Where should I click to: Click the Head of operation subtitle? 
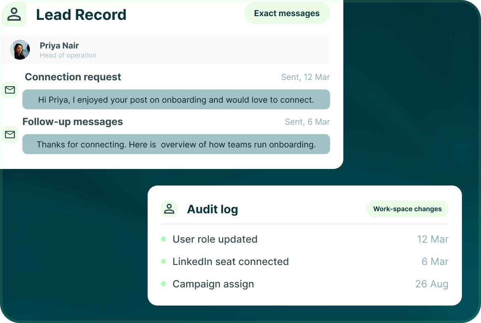point(68,55)
